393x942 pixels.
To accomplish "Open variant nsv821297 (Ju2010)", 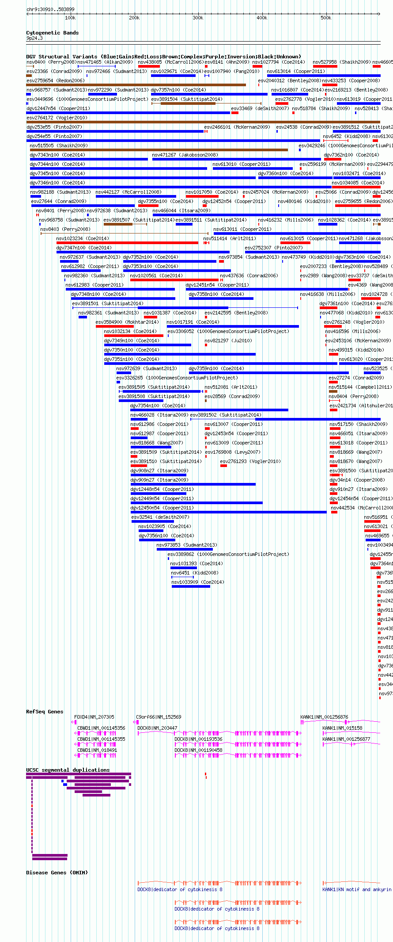I will (x=228, y=341).
